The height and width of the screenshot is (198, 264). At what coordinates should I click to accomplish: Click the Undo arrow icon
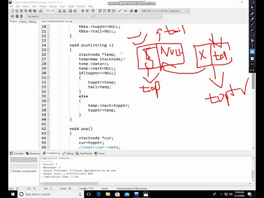[48, 11]
